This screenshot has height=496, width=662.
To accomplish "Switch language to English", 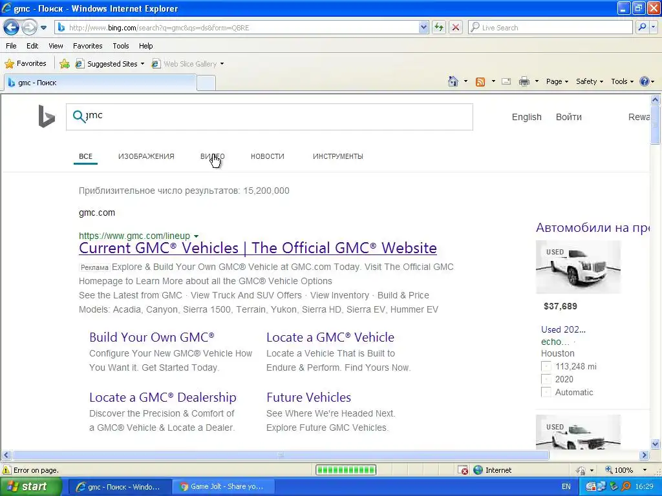I will pyautogui.click(x=526, y=117).
